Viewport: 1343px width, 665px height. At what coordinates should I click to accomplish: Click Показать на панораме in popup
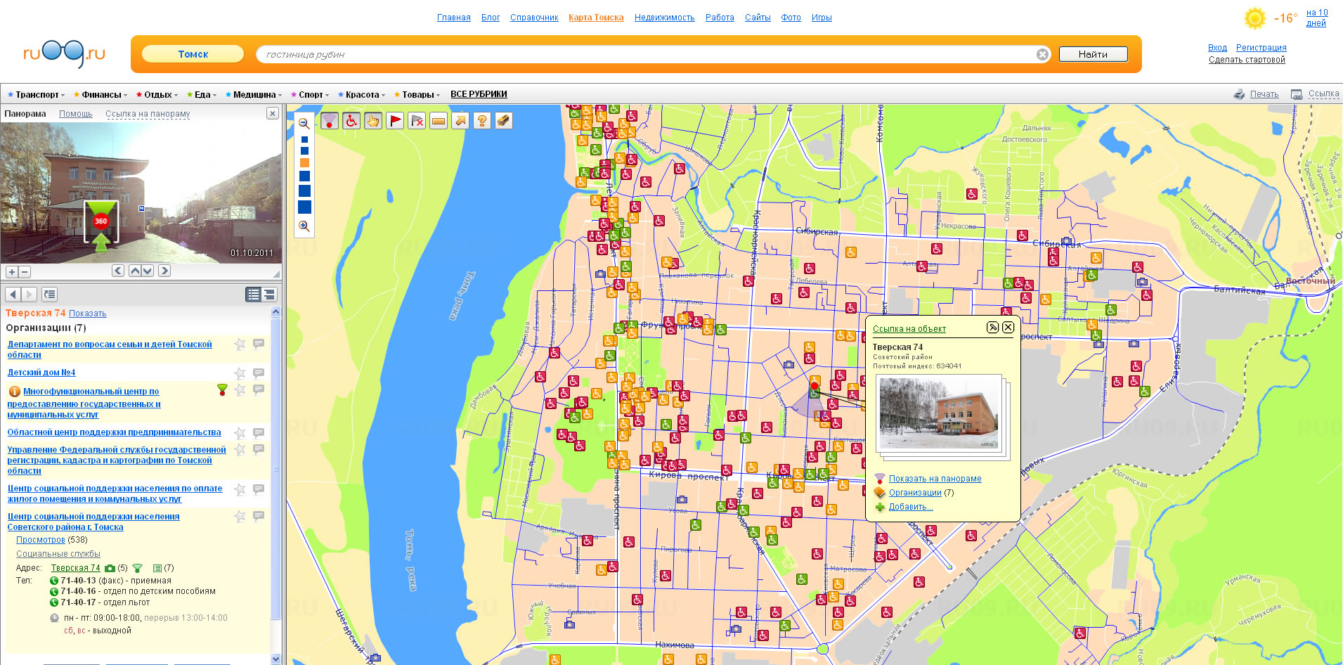point(935,479)
